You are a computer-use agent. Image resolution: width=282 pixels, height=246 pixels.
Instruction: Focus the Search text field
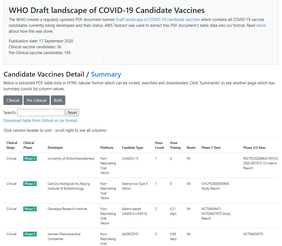[x=41, y=113]
